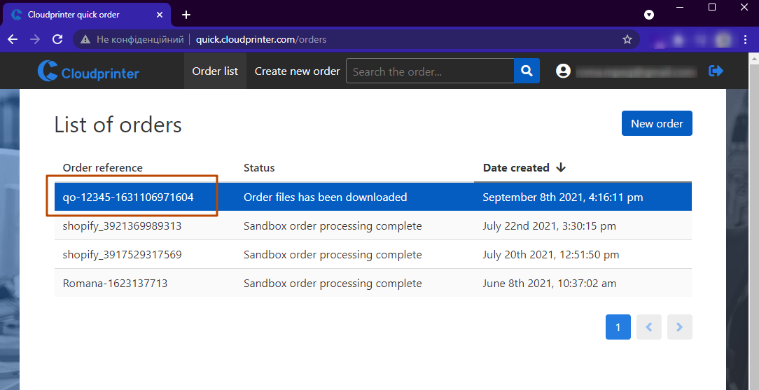Click the Status column header
This screenshot has width=759, height=390.
coord(259,168)
